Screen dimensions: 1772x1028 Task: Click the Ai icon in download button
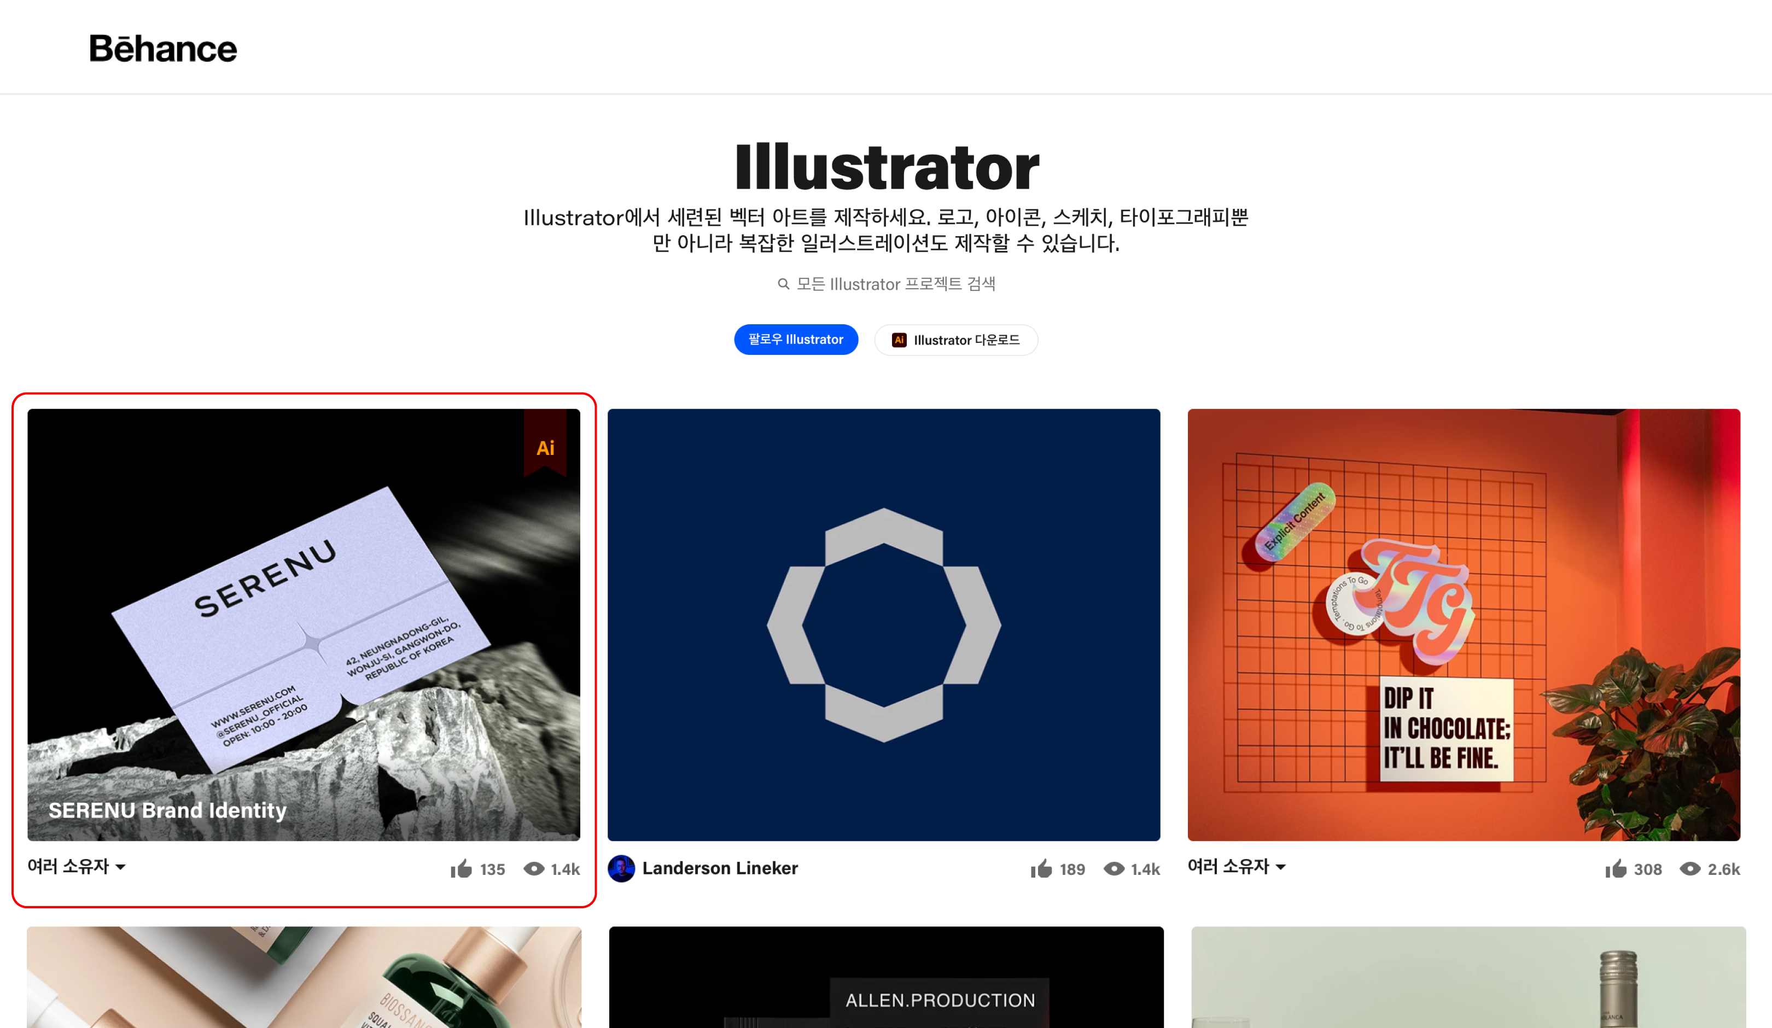(x=899, y=340)
